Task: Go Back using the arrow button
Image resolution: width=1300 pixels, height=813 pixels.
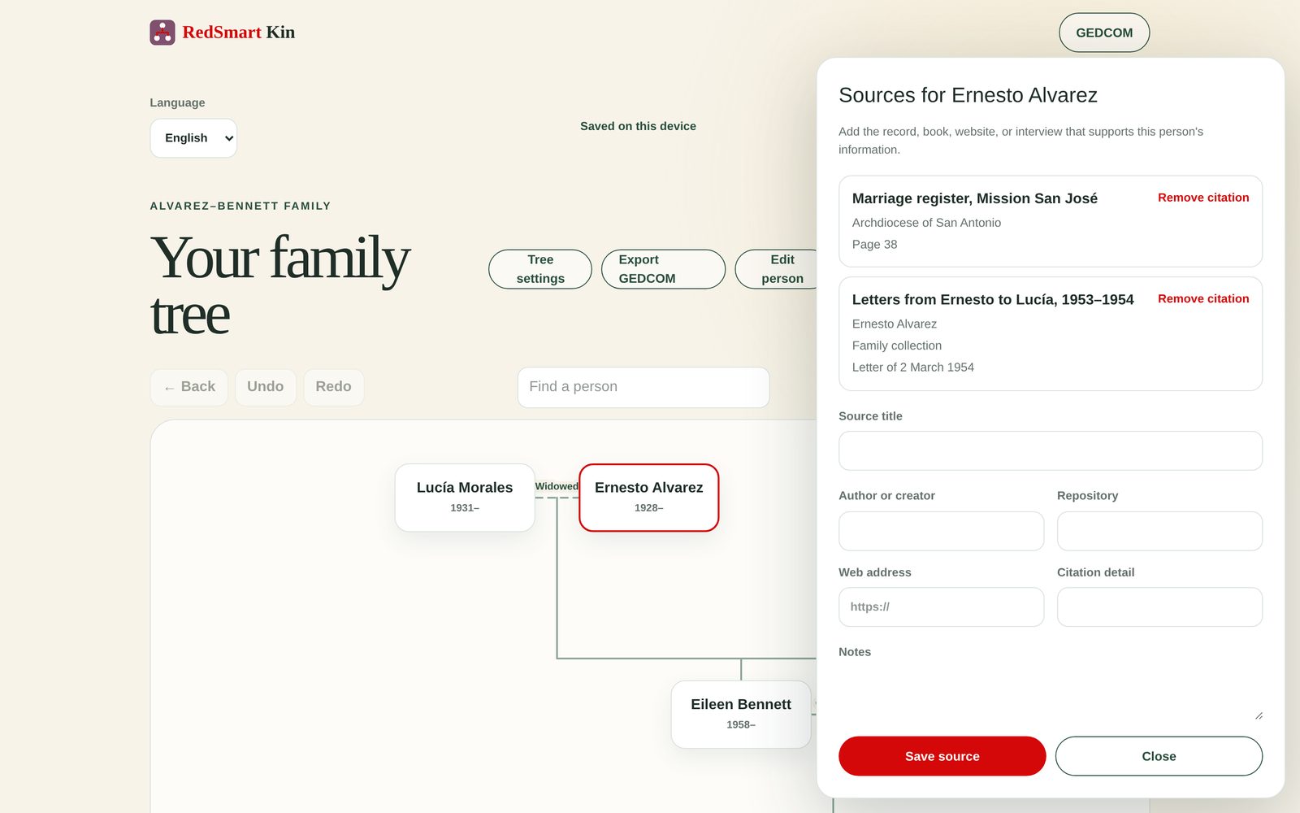Action: click(x=189, y=387)
